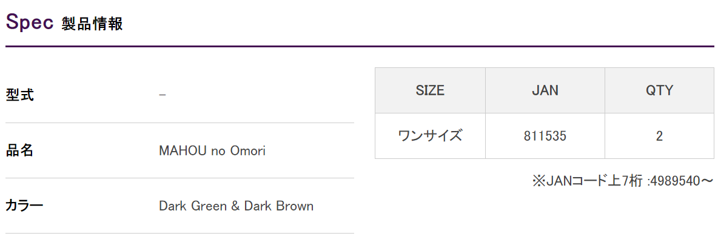The image size is (718, 239).
Task: Select the 品名 label
Action: [x=19, y=150]
